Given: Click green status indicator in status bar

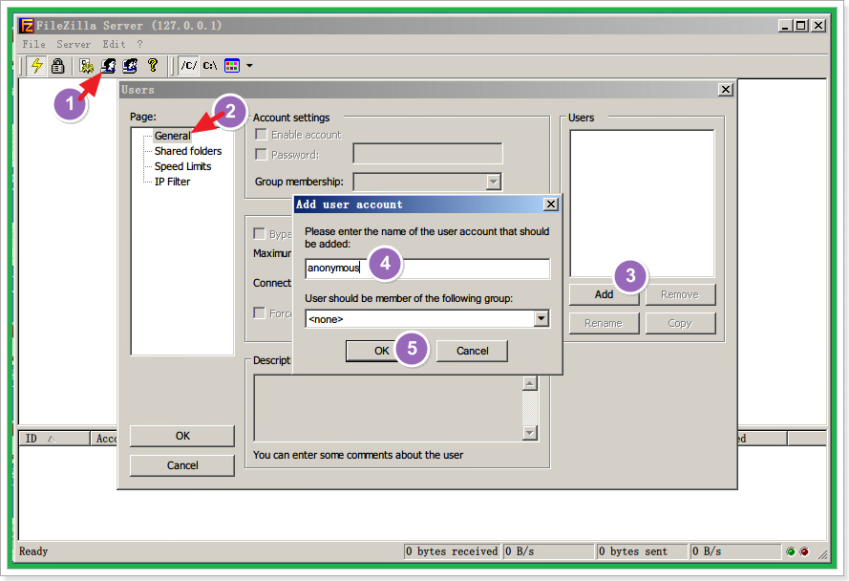Looking at the screenshot, I should pos(791,551).
